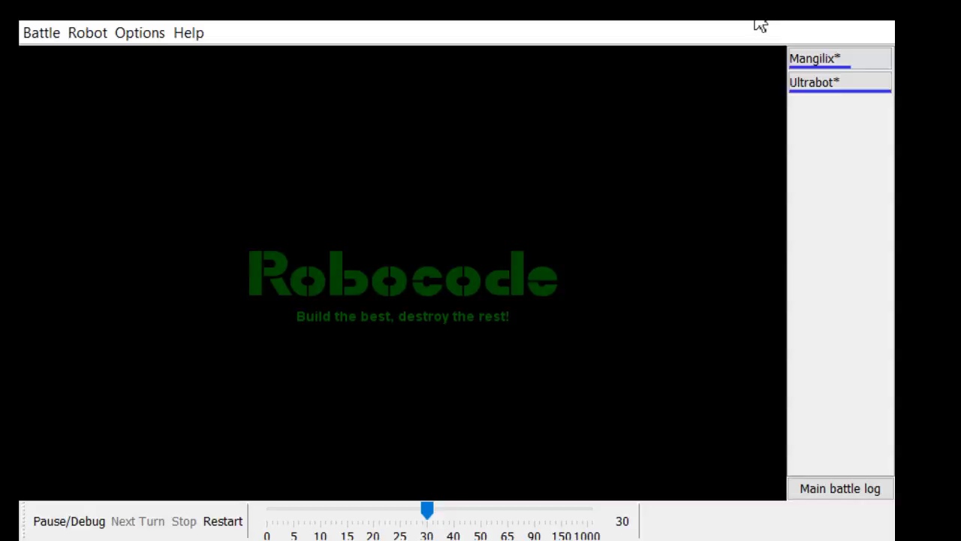Restart the battle
The width and height of the screenshot is (961, 541).
(223, 521)
